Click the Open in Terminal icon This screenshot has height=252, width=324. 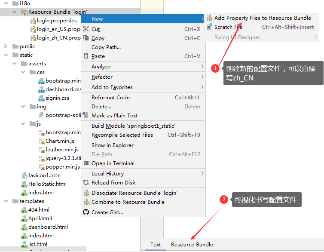coord(86,163)
